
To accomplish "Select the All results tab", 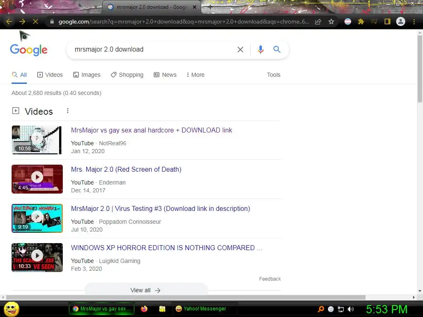I will (19, 75).
